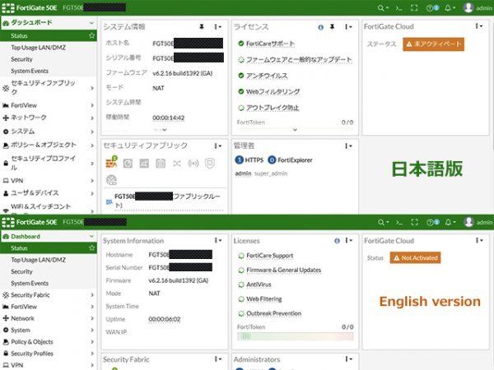The height and width of the screenshot is (370, 494).
Task: Open CLI console icon in English header
Action: click(x=399, y=223)
